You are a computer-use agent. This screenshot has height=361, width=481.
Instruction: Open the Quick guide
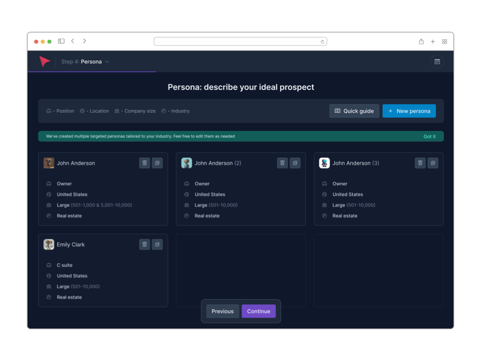tap(354, 111)
